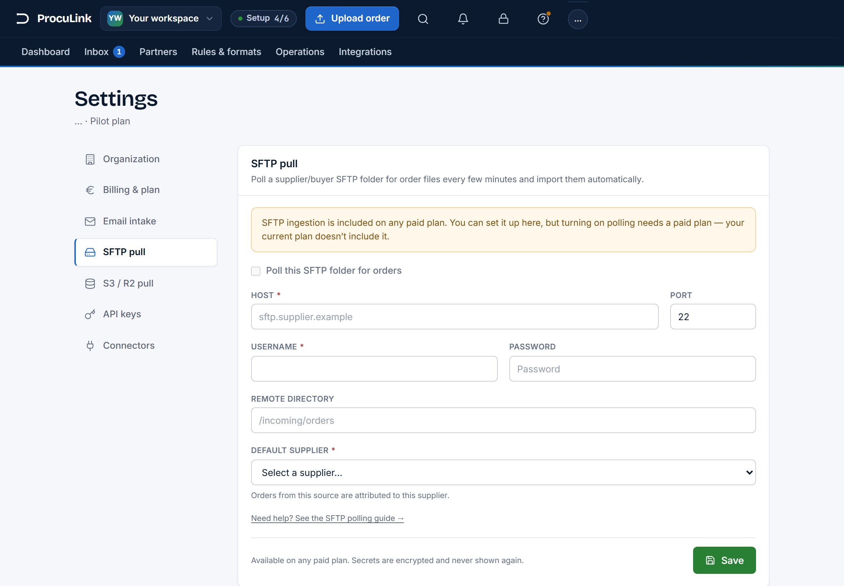Screen dimensions: 844x586
Task: Open the more options ellipsis button
Action: click(578, 19)
